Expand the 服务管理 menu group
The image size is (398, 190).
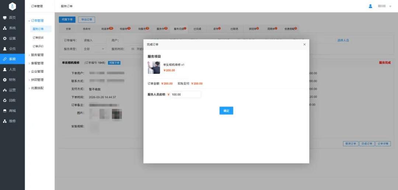37,55
